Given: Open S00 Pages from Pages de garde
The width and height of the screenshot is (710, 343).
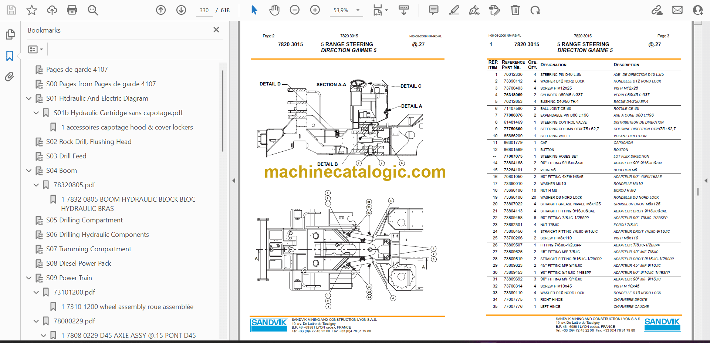Looking at the screenshot, I should (x=101, y=84).
